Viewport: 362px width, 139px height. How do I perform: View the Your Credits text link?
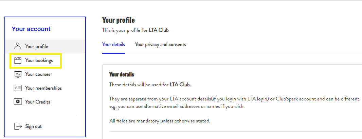coord(38,102)
